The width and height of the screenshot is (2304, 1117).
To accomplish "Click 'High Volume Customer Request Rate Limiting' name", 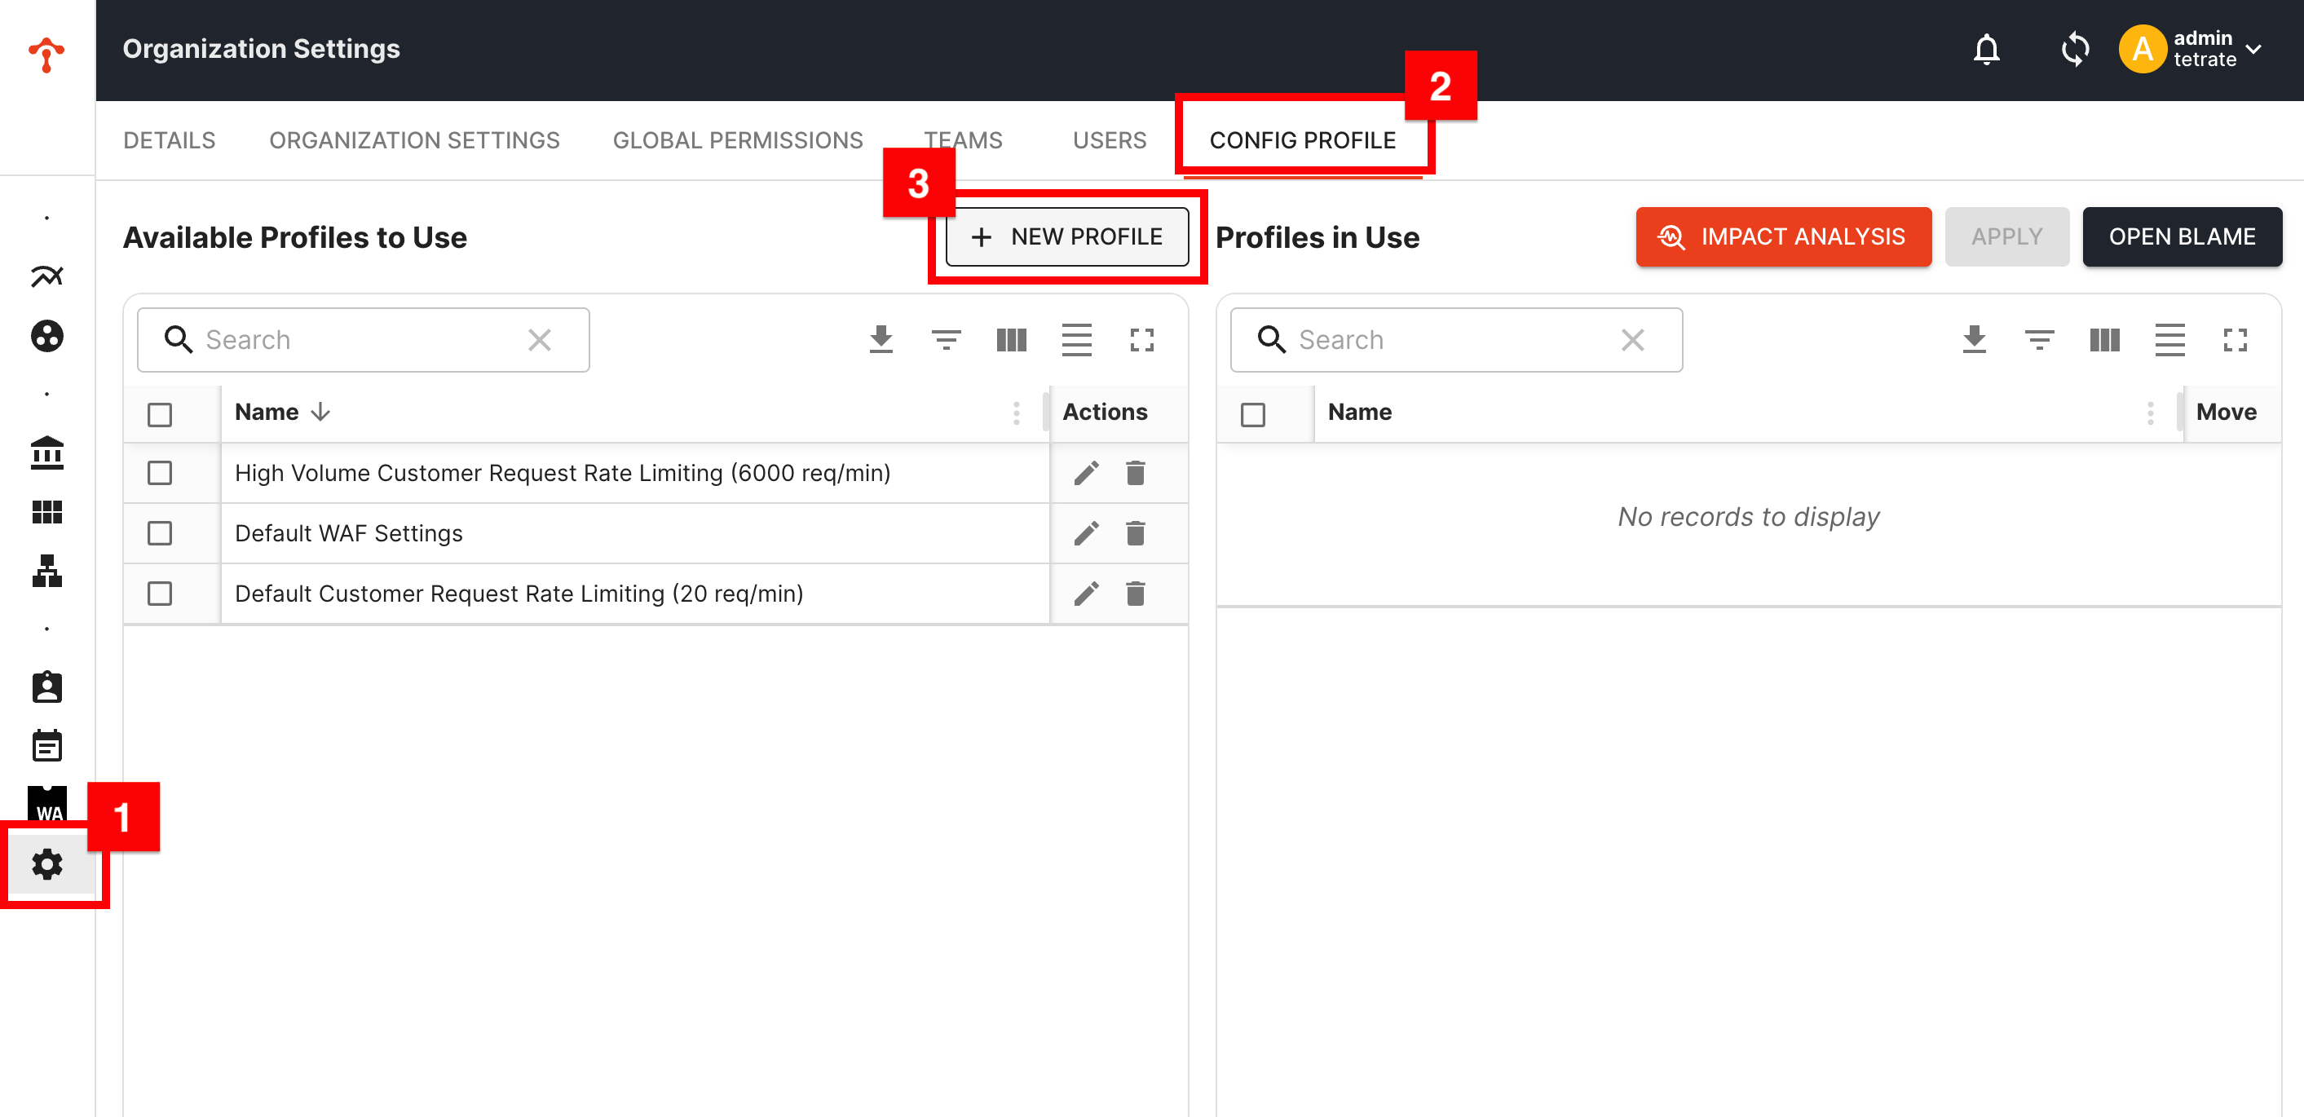I will click(x=563, y=473).
